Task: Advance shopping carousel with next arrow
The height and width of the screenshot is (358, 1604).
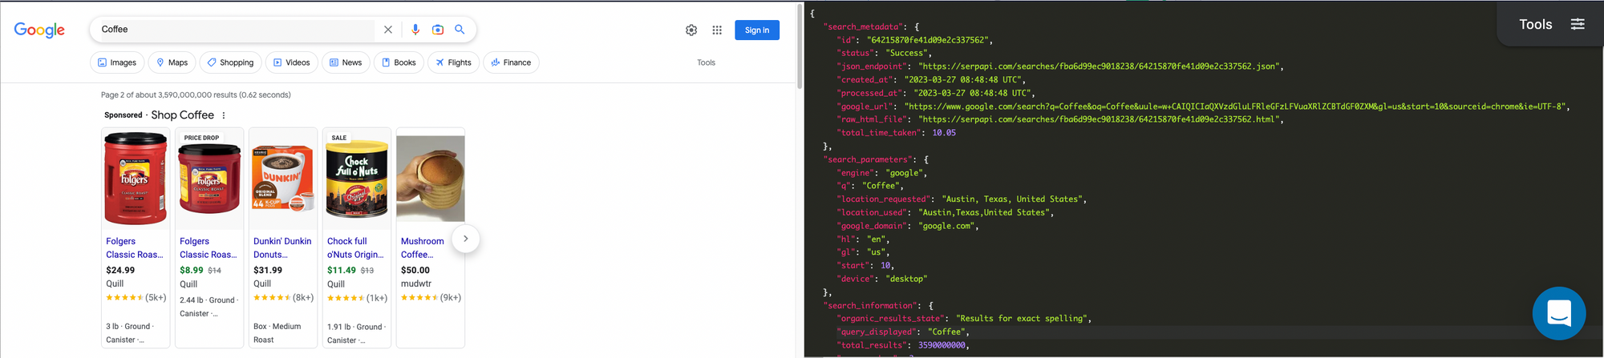Action: (465, 239)
